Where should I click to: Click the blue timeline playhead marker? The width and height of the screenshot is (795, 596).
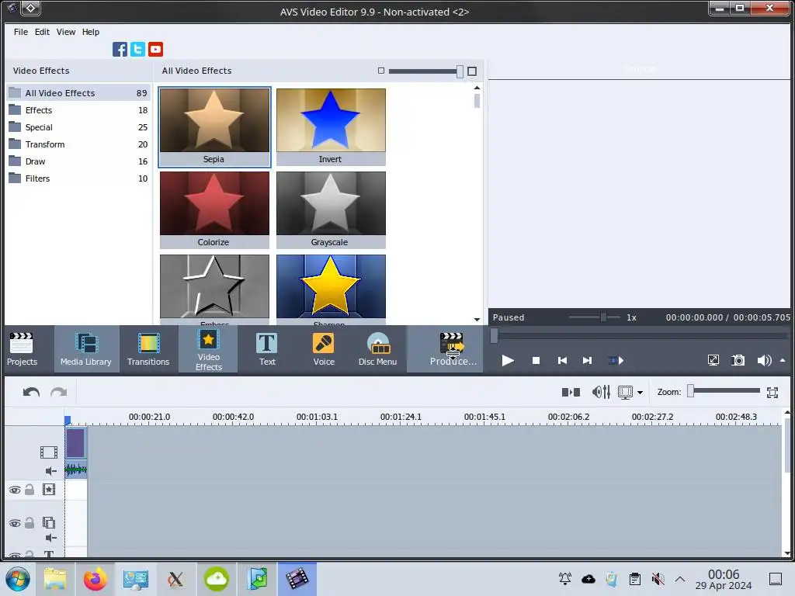click(68, 420)
